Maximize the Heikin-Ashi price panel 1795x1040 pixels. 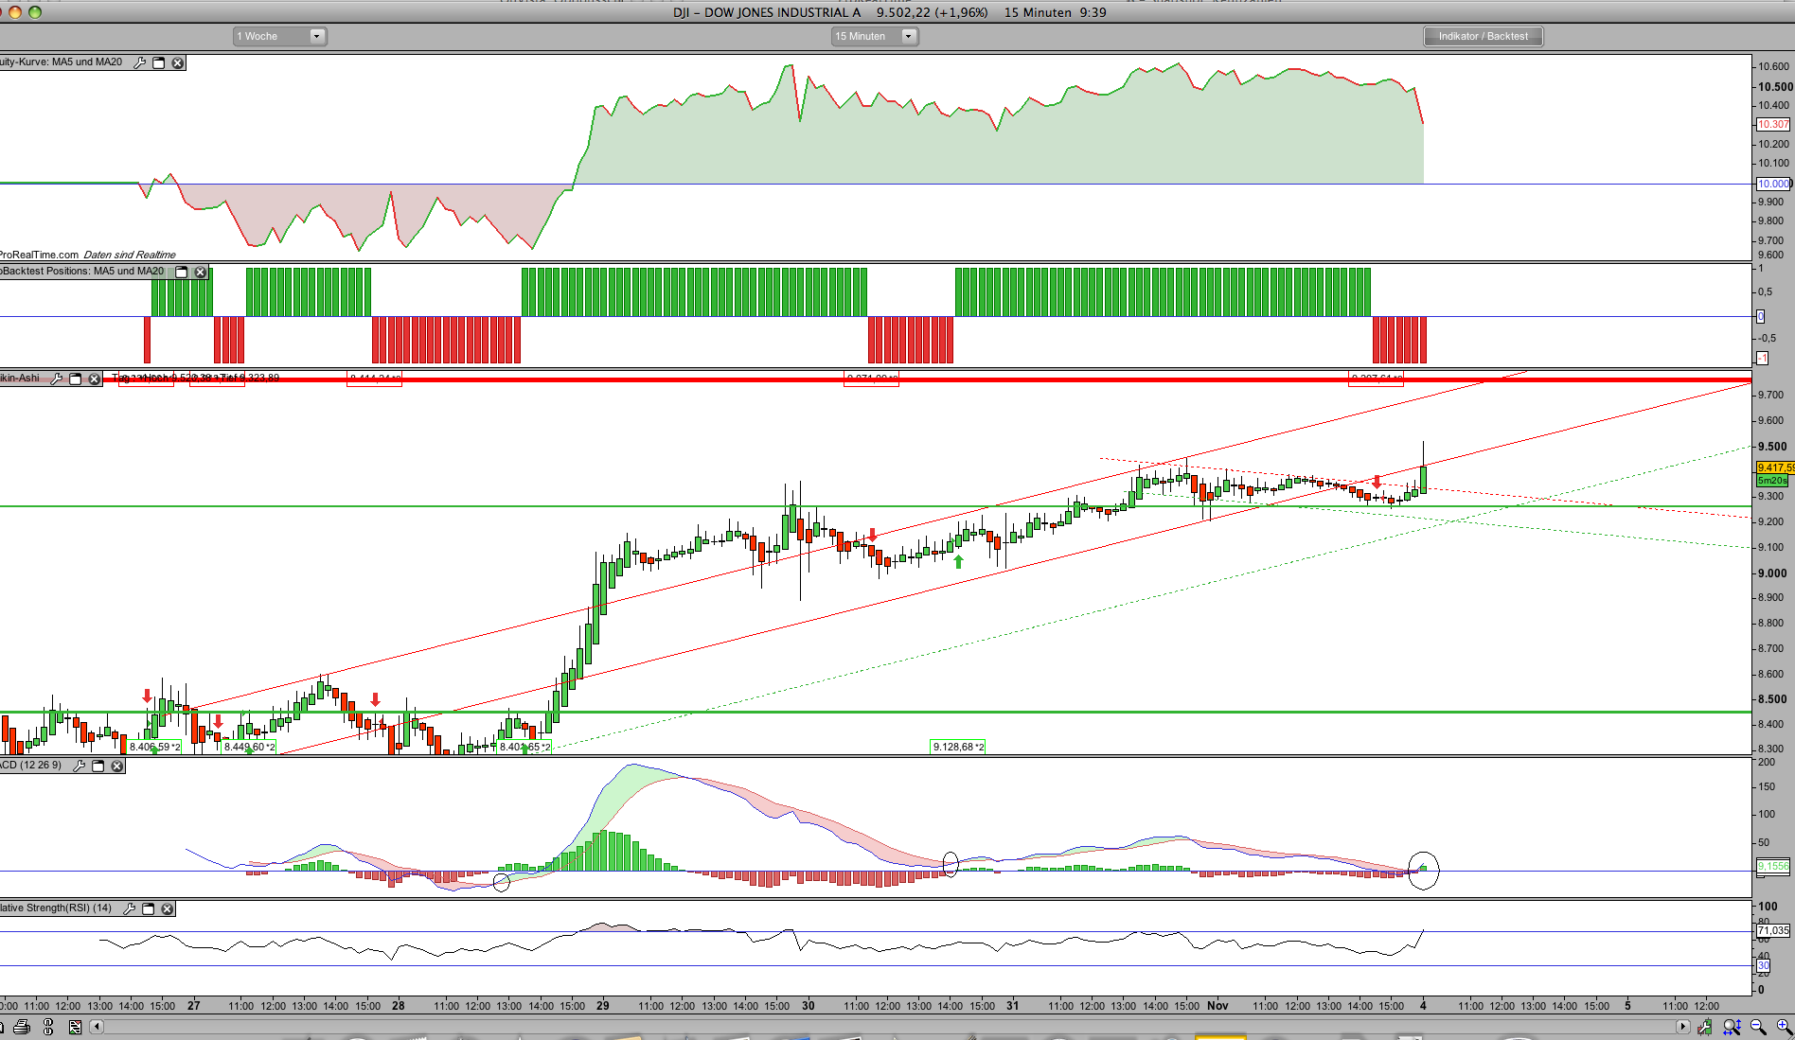pyautogui.click(x=76, y=379)
